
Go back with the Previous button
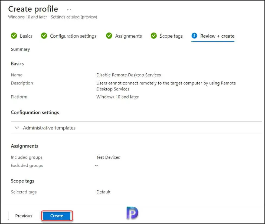(24, 216)
